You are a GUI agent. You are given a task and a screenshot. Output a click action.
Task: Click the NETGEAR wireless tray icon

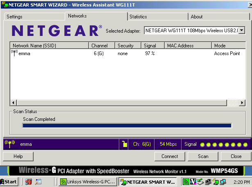pyautogui.click(x=216, y=182)
